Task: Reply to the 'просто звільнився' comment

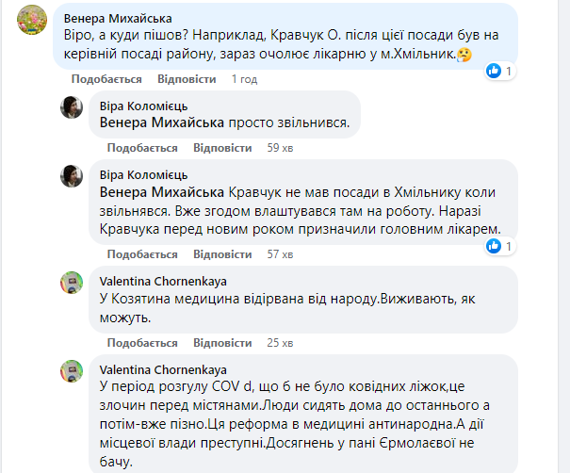Action: click(222, 148)
